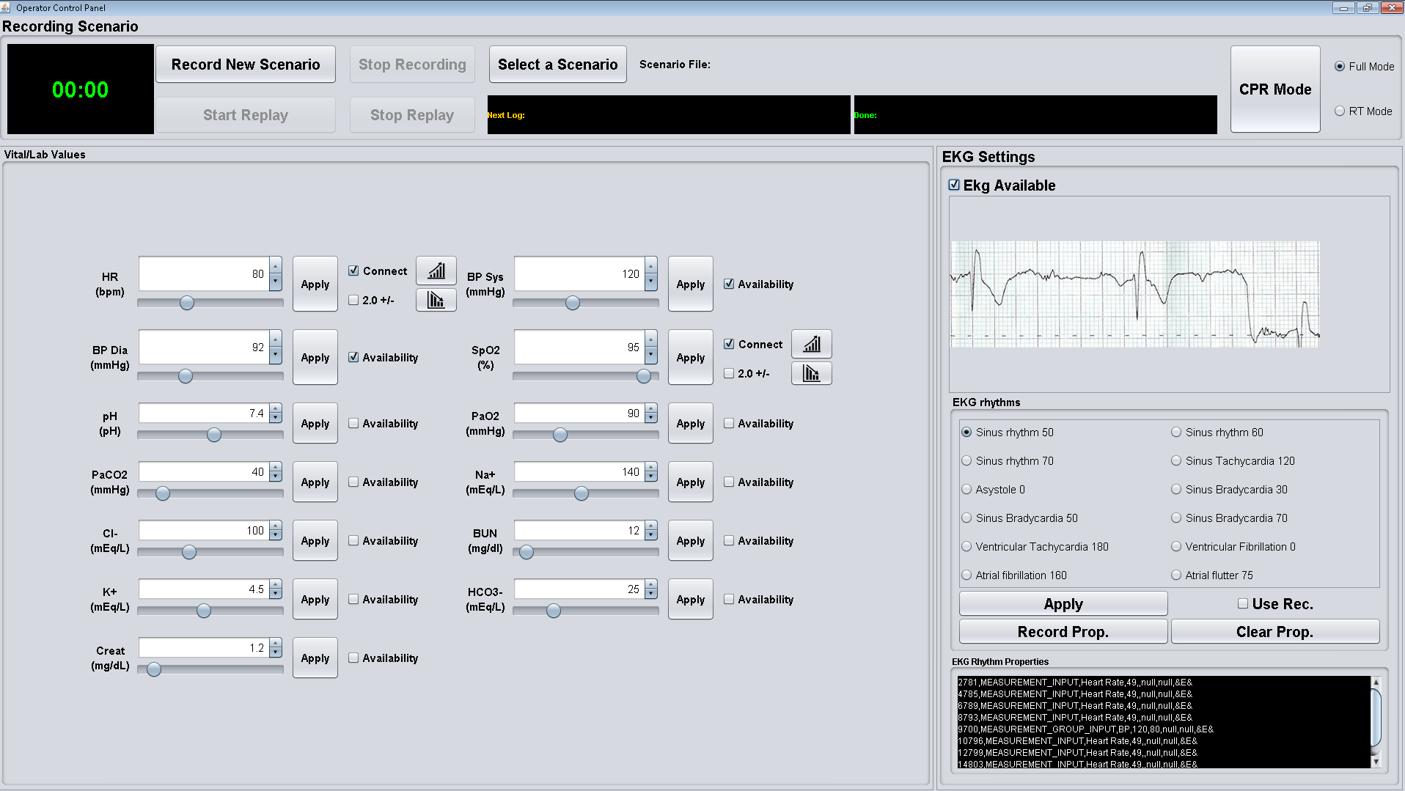
Task: Toggle the Ekg Available checkbox
Action: coord(954,185)
